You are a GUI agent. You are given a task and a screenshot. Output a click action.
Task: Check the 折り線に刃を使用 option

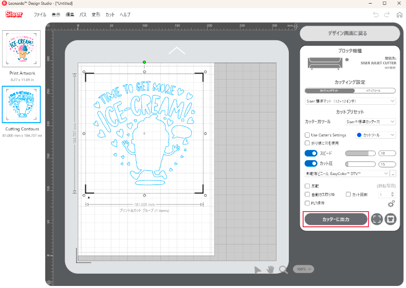(307, 143)
